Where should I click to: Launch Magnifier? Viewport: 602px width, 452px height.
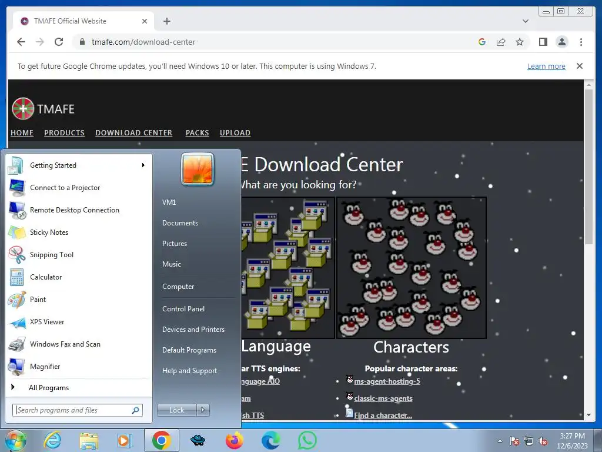tap(79, 366)
